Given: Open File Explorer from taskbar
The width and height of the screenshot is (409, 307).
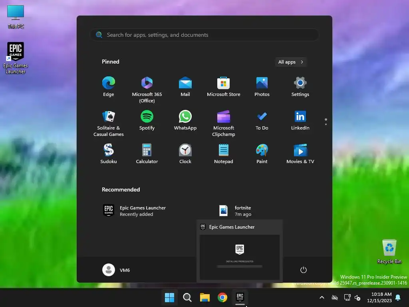Looking at the screenshot, I should click(x=205, y=297).
